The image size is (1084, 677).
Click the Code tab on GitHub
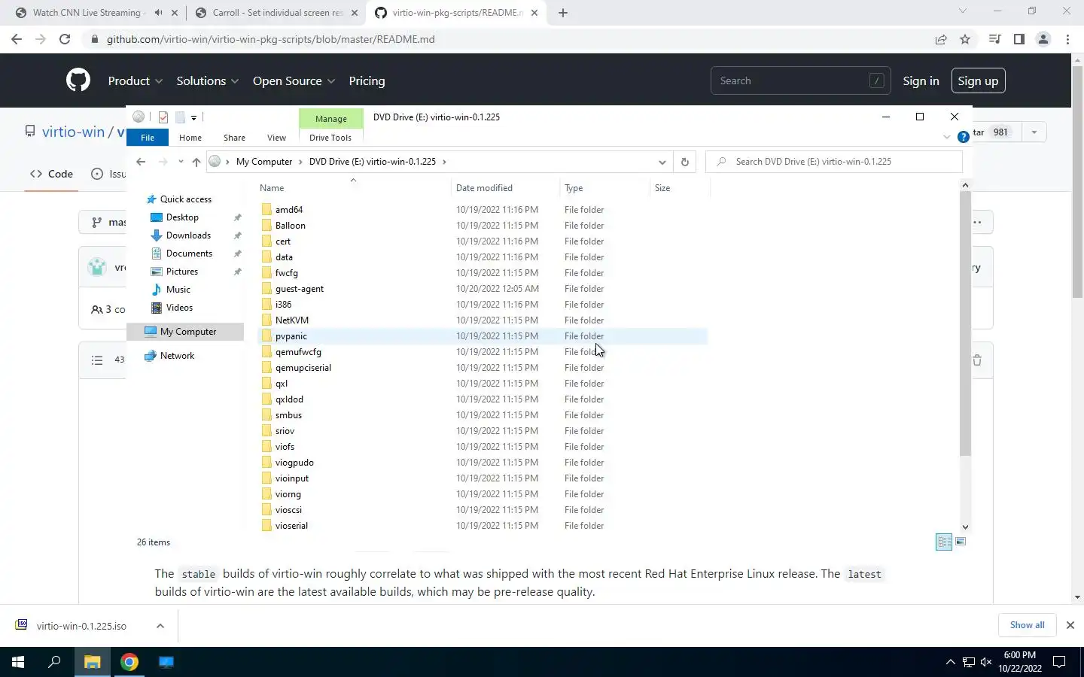(x=51, y=174)
